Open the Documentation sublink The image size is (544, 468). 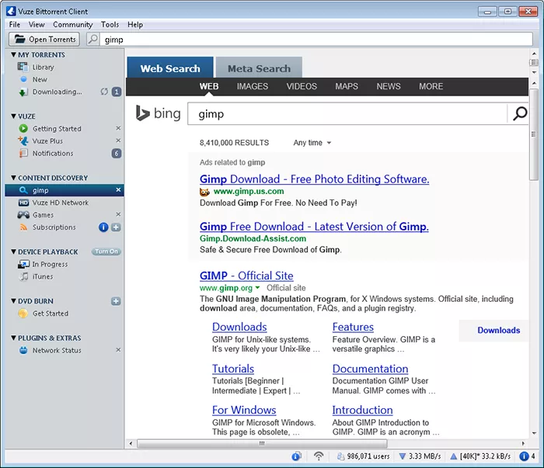coord(370,369)
